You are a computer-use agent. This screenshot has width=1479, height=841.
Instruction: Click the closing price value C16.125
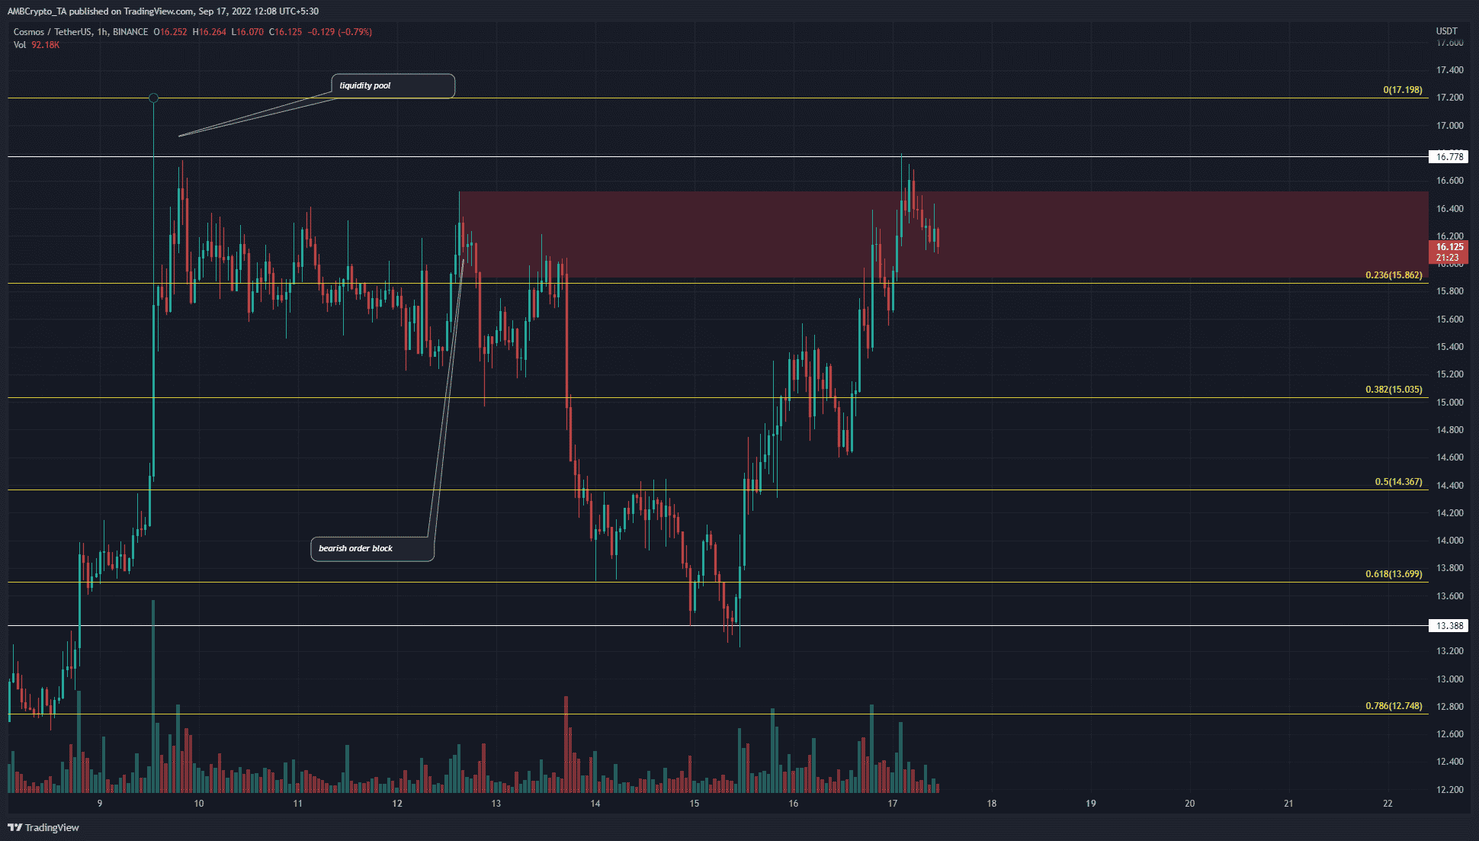[x=287, y=32]
